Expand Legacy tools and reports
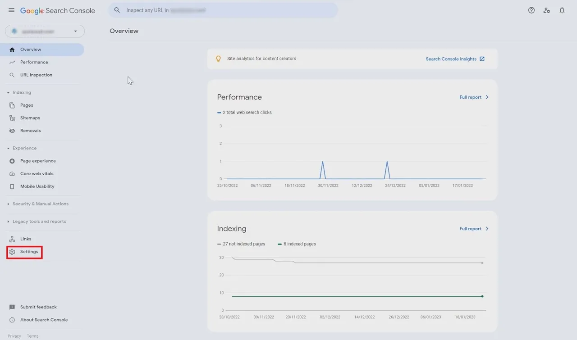This screenshot has width=577, height=340. point(8,222)
